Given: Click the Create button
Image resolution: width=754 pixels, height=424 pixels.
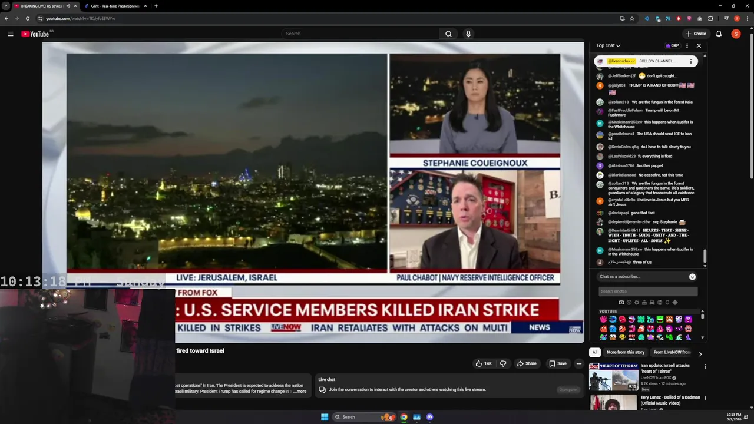Looking at the screenshot, I should pyautogui.click(x=696, y=34).
